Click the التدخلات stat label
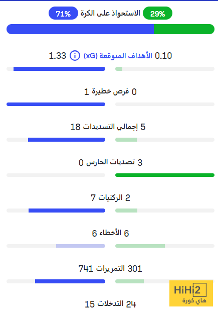The width and height of the screenshot is (218, 312). 111,304
